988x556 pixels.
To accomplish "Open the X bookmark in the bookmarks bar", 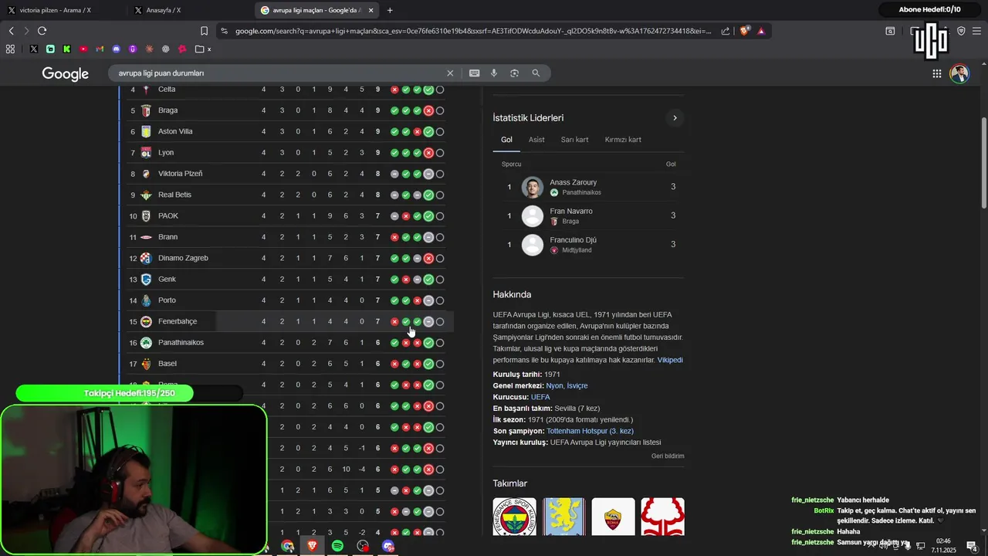I will pyautogui.click(x=34, y=49).
